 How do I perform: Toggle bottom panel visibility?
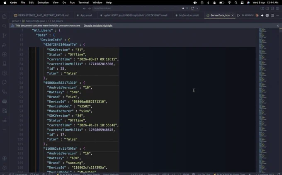click(x=272, y=8)
